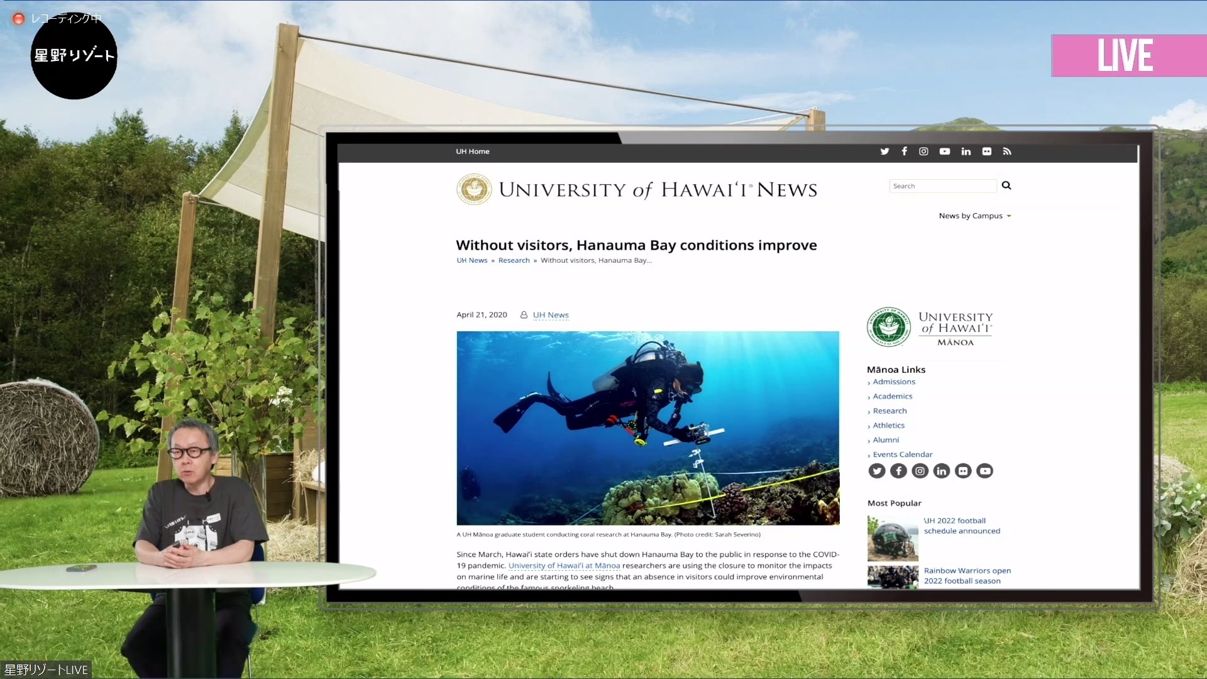The height and width of the screenshot is (679, 1207).
Task: Click the search magnifier icon
Action: [x=1006, y=185]
